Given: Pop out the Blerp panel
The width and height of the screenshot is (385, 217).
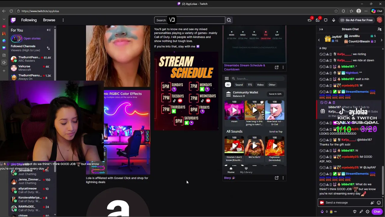Looking at the screenshot, I should click(277, 178).
